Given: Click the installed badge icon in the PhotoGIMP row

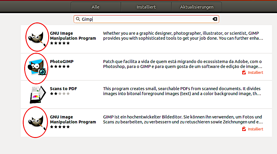Looking at the screenshot, I should click(244, 72).
